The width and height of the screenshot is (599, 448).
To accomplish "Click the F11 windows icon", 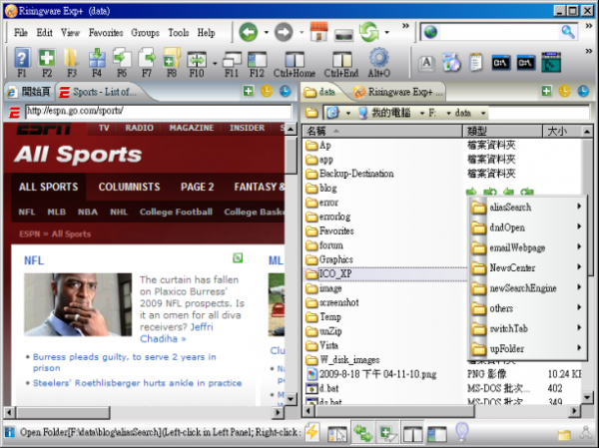I will pyautogui.click(x=232, y=60).
